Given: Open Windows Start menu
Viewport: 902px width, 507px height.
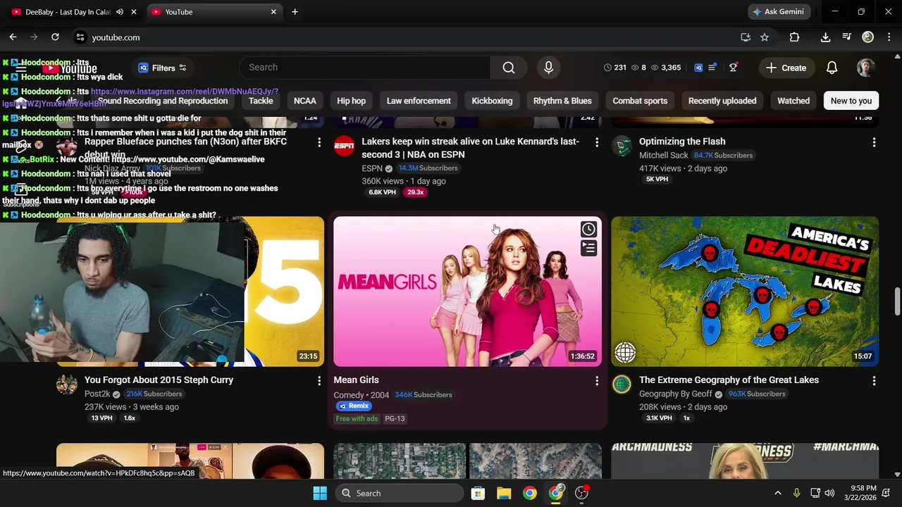Looking at the screenshot, I should tap(320, 493).
